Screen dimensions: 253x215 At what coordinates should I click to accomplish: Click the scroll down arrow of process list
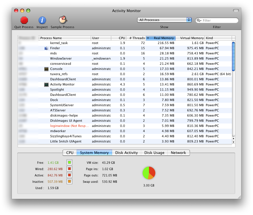click(233, 142)
